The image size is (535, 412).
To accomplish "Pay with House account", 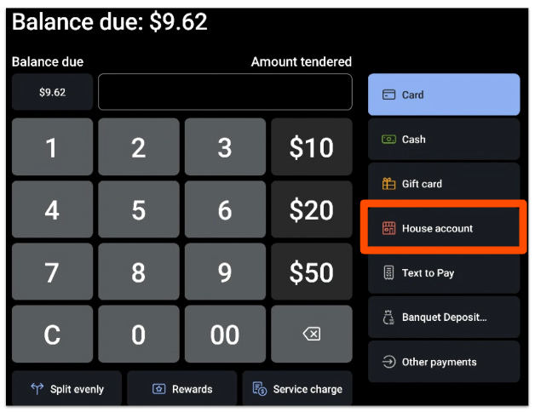I will pos(443,228).
